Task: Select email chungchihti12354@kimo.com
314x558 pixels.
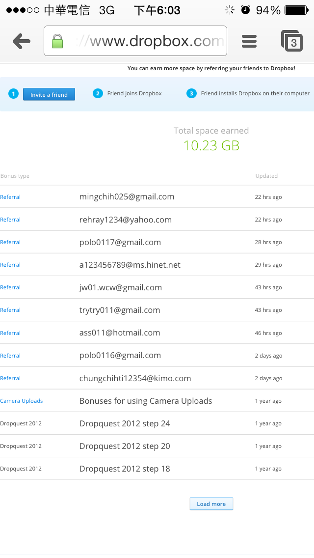Action: click(x=135, y=378)
